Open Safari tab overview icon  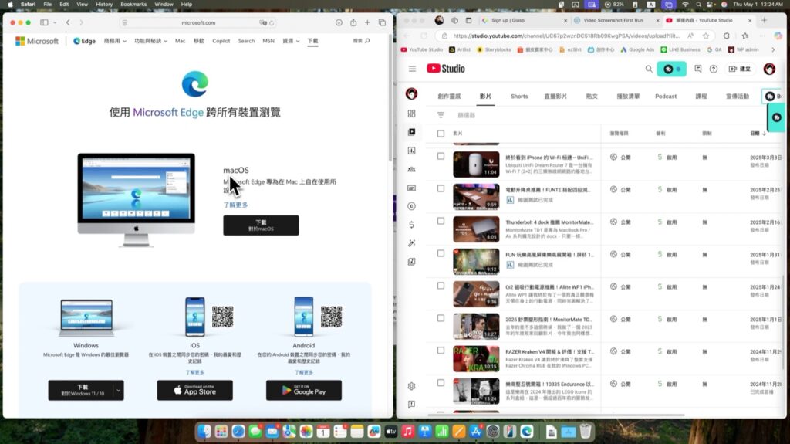(x=382, y=22)
